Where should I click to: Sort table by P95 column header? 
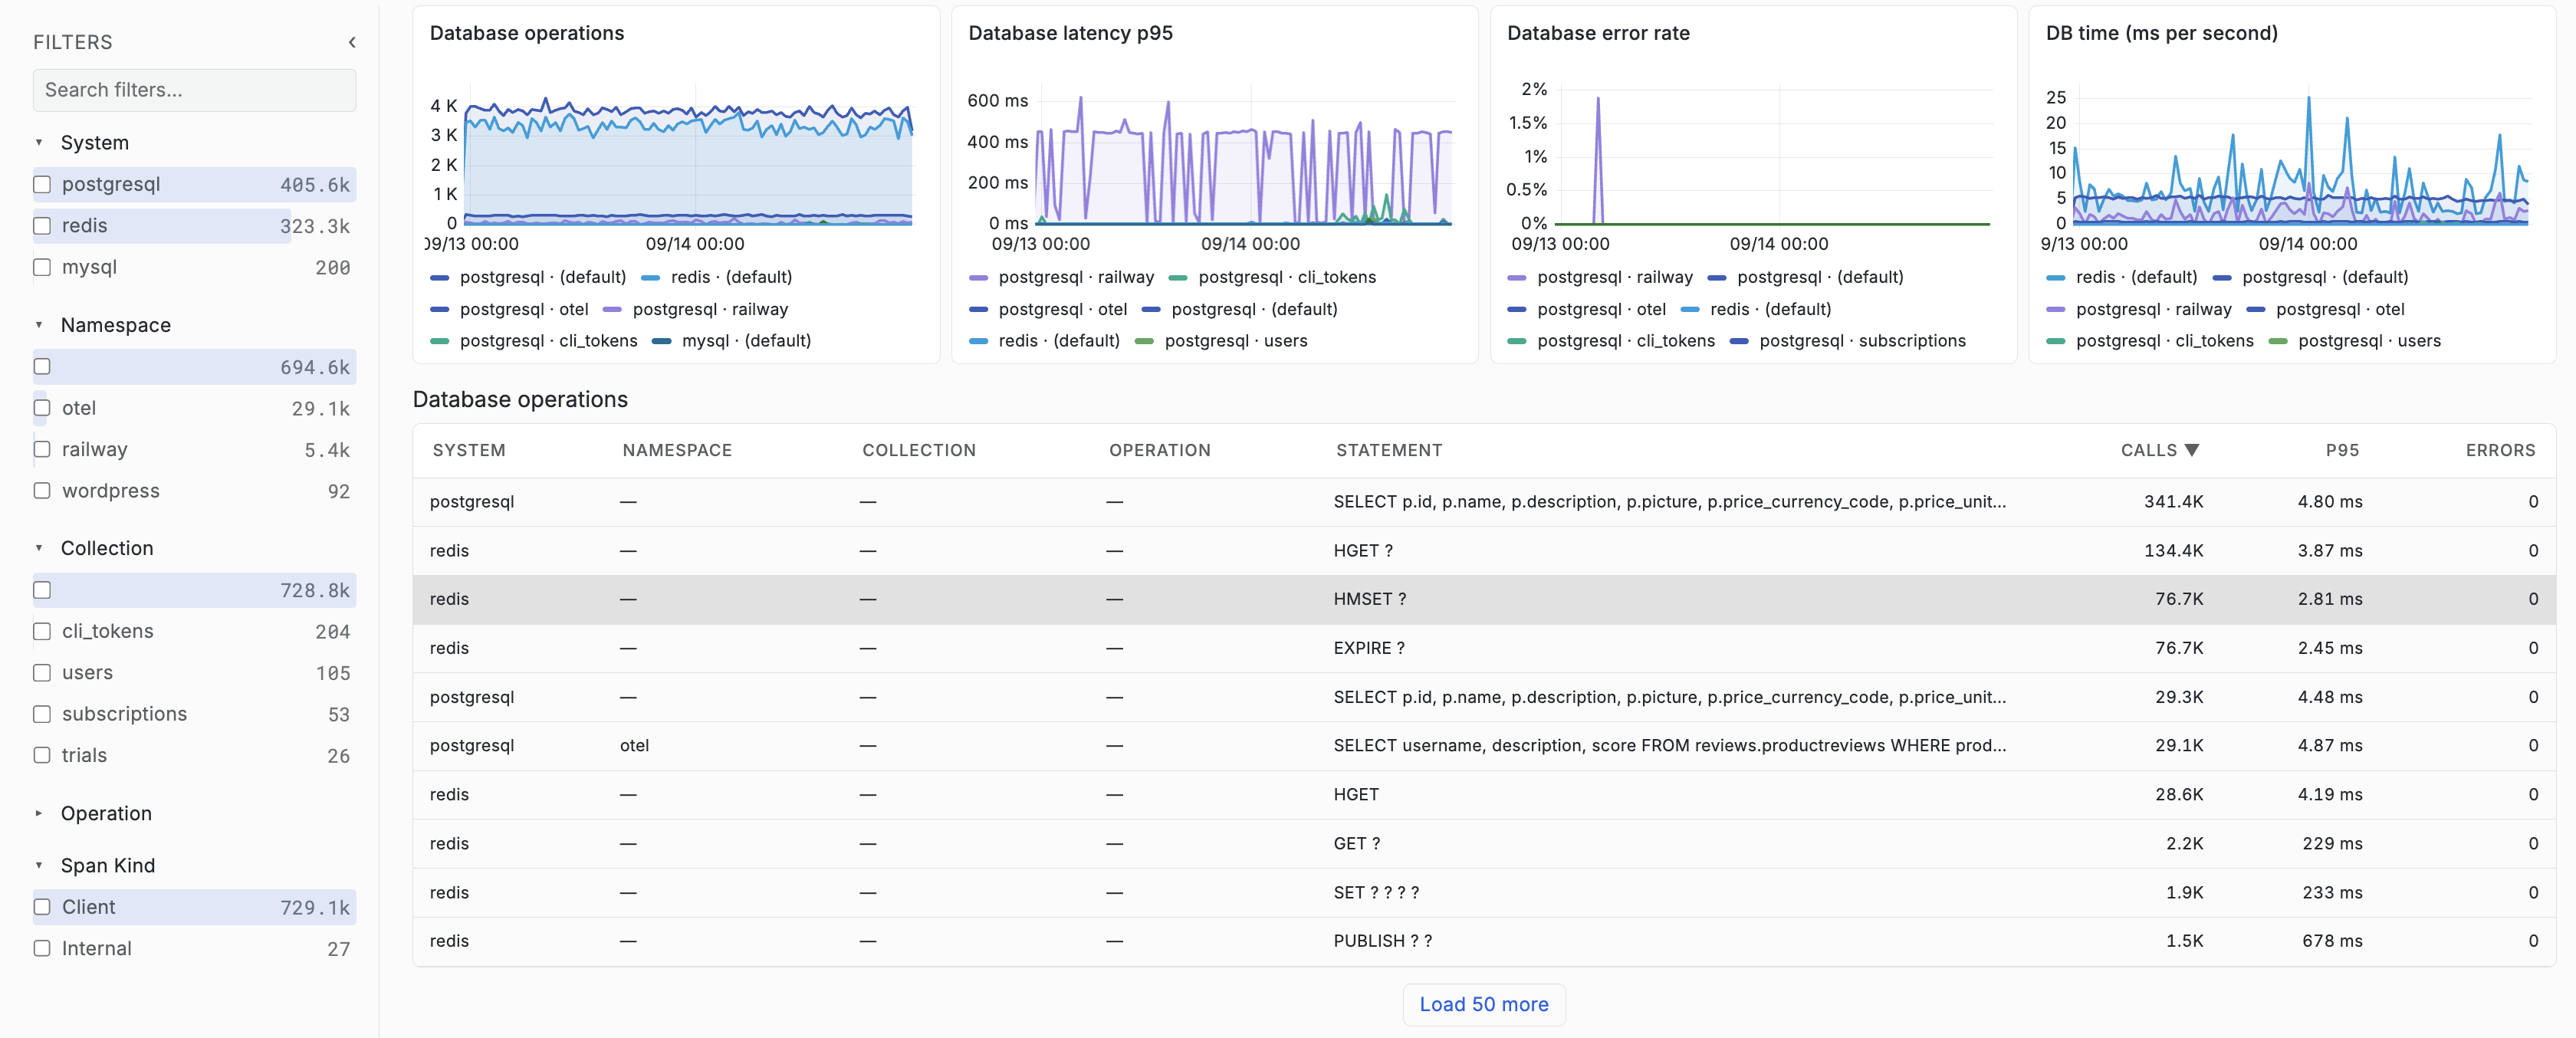click(x=2342, y=450)
